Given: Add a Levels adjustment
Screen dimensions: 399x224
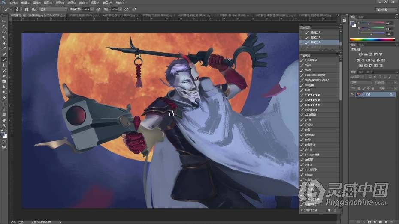Looking at the screenshot, I should pos(366,54).
